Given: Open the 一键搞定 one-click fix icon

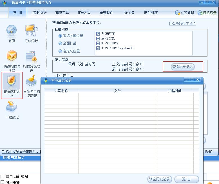Looking at the screenshot, I should click(11, 106).
